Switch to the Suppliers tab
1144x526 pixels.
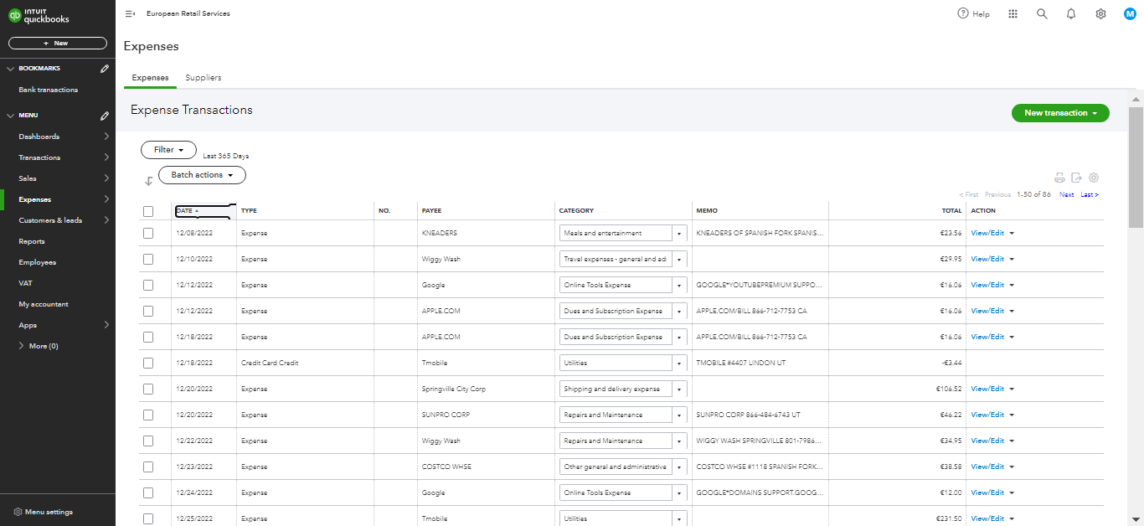coord(204,78)
